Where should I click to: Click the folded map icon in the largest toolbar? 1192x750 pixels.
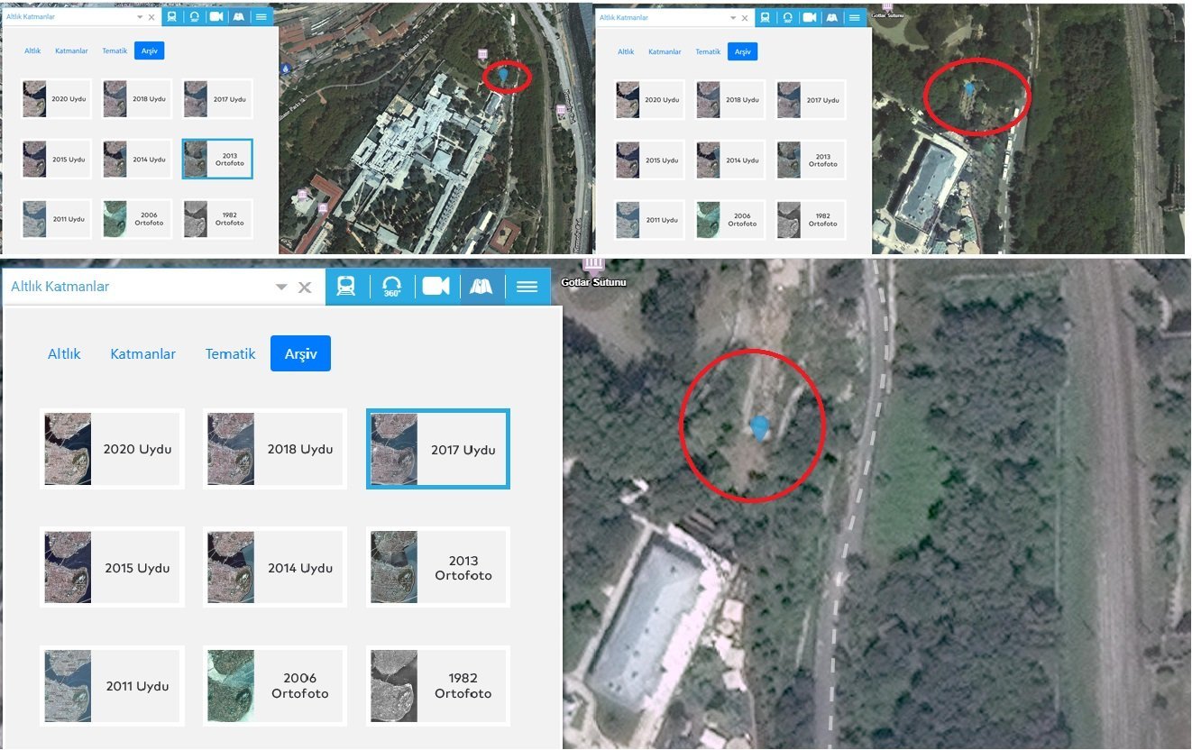click(481, 287)
